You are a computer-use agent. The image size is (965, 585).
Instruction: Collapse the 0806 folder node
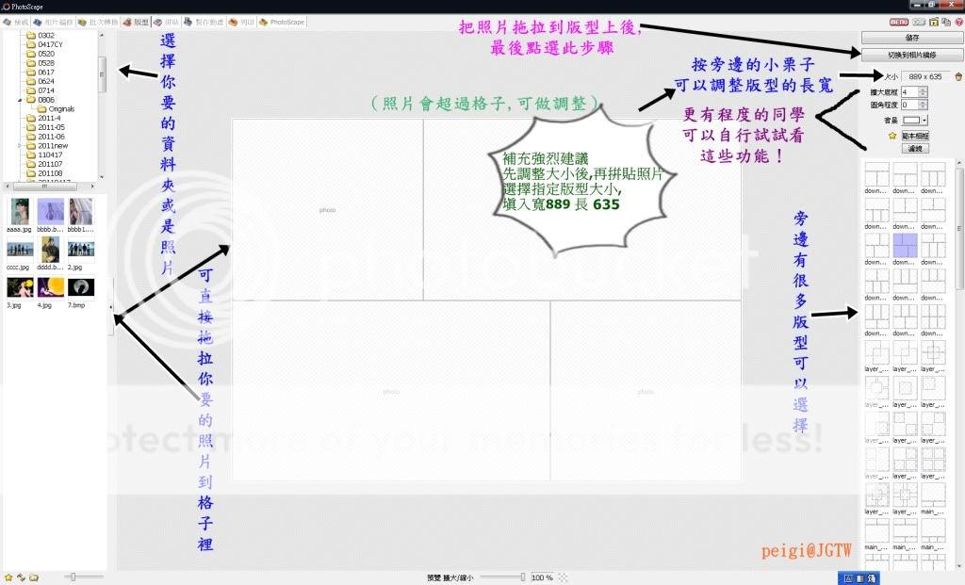(x=21, y=100)
